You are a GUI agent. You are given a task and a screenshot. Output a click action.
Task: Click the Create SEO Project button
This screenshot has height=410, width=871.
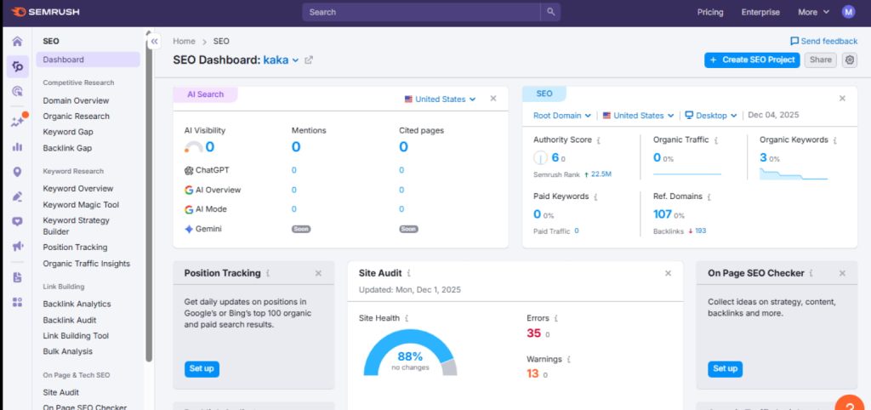(752, 60)
